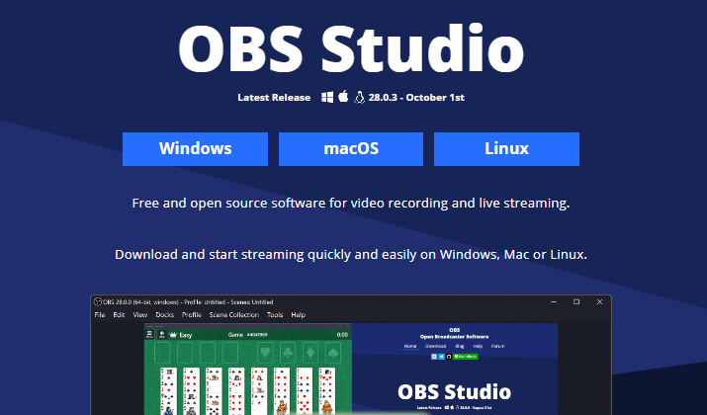This screenshot has height=415, width=707.
Task: Click Forum in the nested OBS site nav
Action: tap(497, 346)
